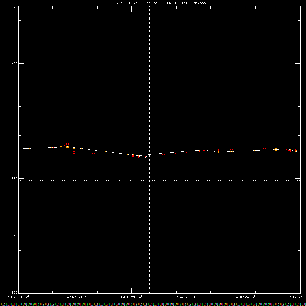Select the y-axis label 560

pos(15,179)
